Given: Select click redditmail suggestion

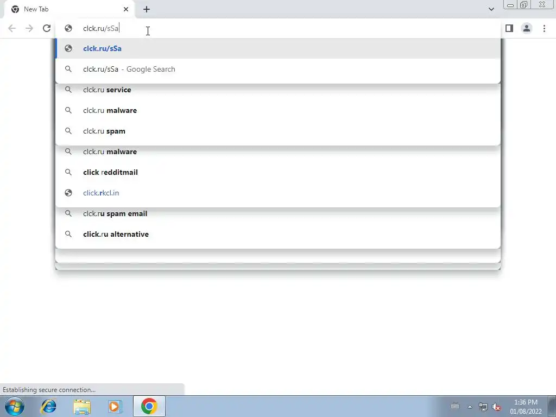Looking at the screenshot, I should (x=278, y=172).
